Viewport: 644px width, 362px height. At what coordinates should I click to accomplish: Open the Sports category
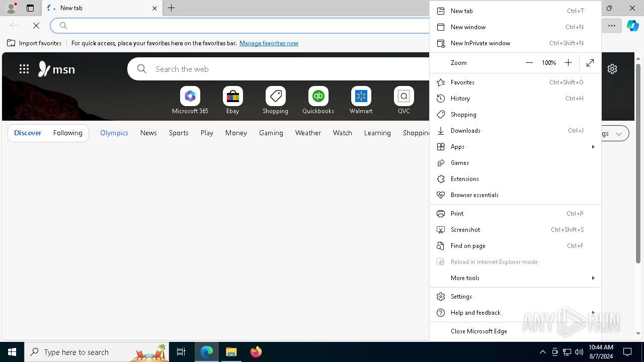[179, 133]
